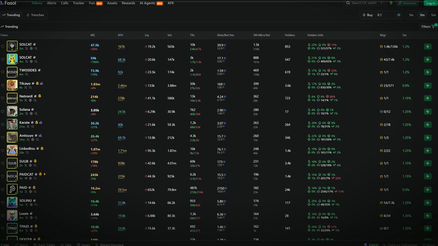Open the website globe icon for NetronX
438x246 pixels.
click(31, 101)
